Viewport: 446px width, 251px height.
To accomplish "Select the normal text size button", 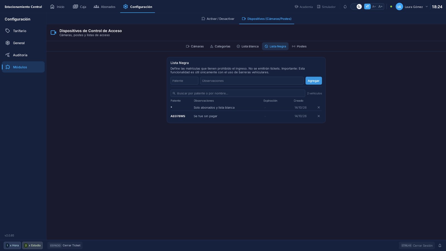I will 367,7.
